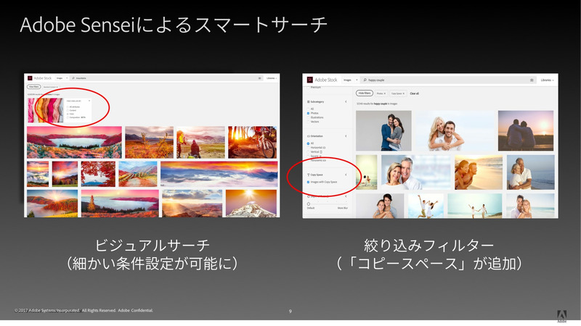Open the couple hugging on grey background
The width and height of the screenshot is (581, 326).
coord(383,130)
